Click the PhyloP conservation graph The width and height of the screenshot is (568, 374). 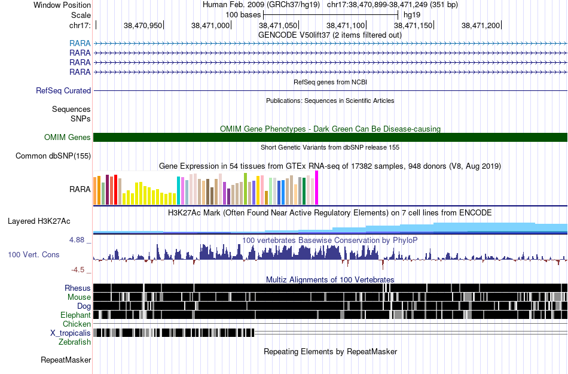(331, 256)
